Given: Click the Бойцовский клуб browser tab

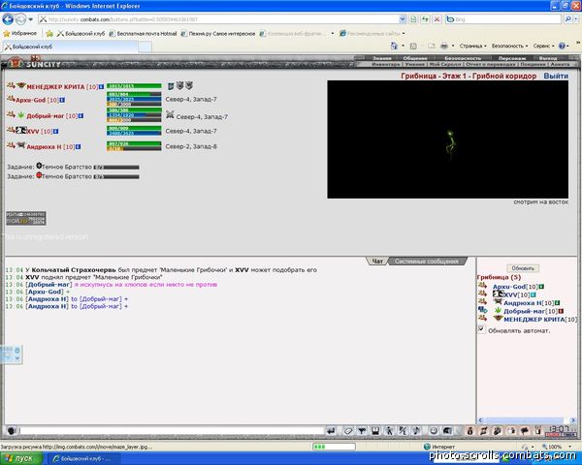Looking at the screenshot, I should 71,46.
